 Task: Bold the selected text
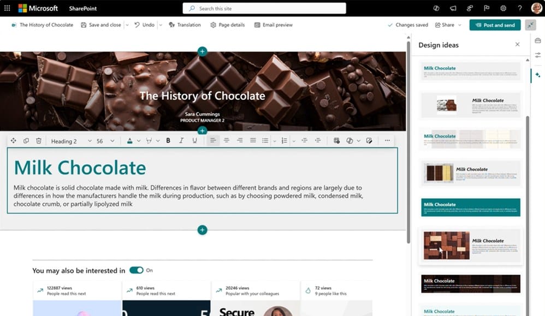[168, 140]
